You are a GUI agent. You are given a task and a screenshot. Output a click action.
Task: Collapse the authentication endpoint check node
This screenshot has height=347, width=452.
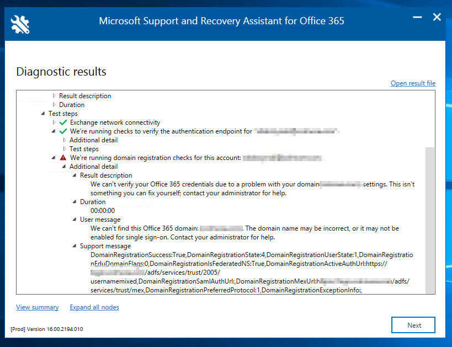(x=54, y=131)
